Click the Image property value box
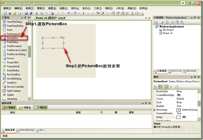The height and width of the screenshot is (140, 203). coord(187,117)
